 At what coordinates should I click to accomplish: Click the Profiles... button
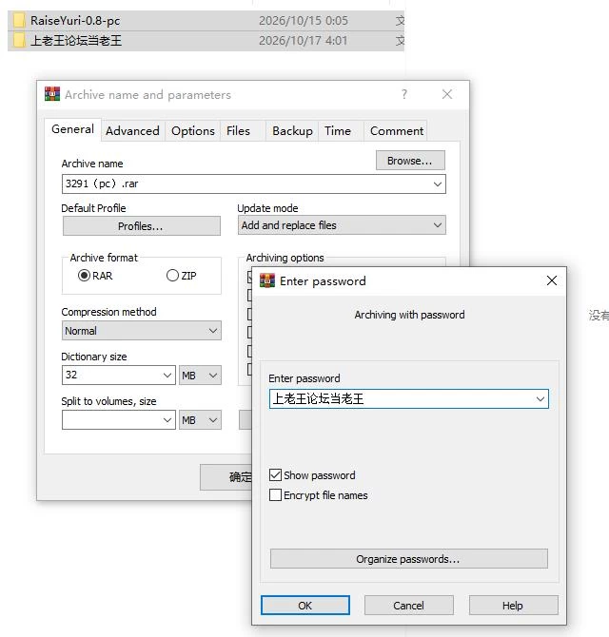pos(142,226)
